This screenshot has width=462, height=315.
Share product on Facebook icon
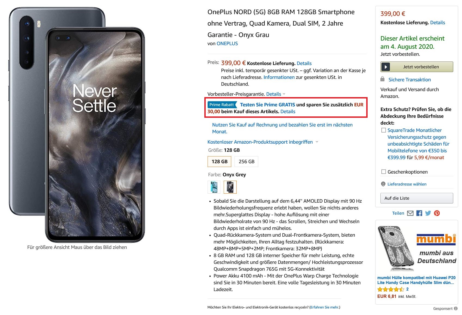[x=419, y=213]
